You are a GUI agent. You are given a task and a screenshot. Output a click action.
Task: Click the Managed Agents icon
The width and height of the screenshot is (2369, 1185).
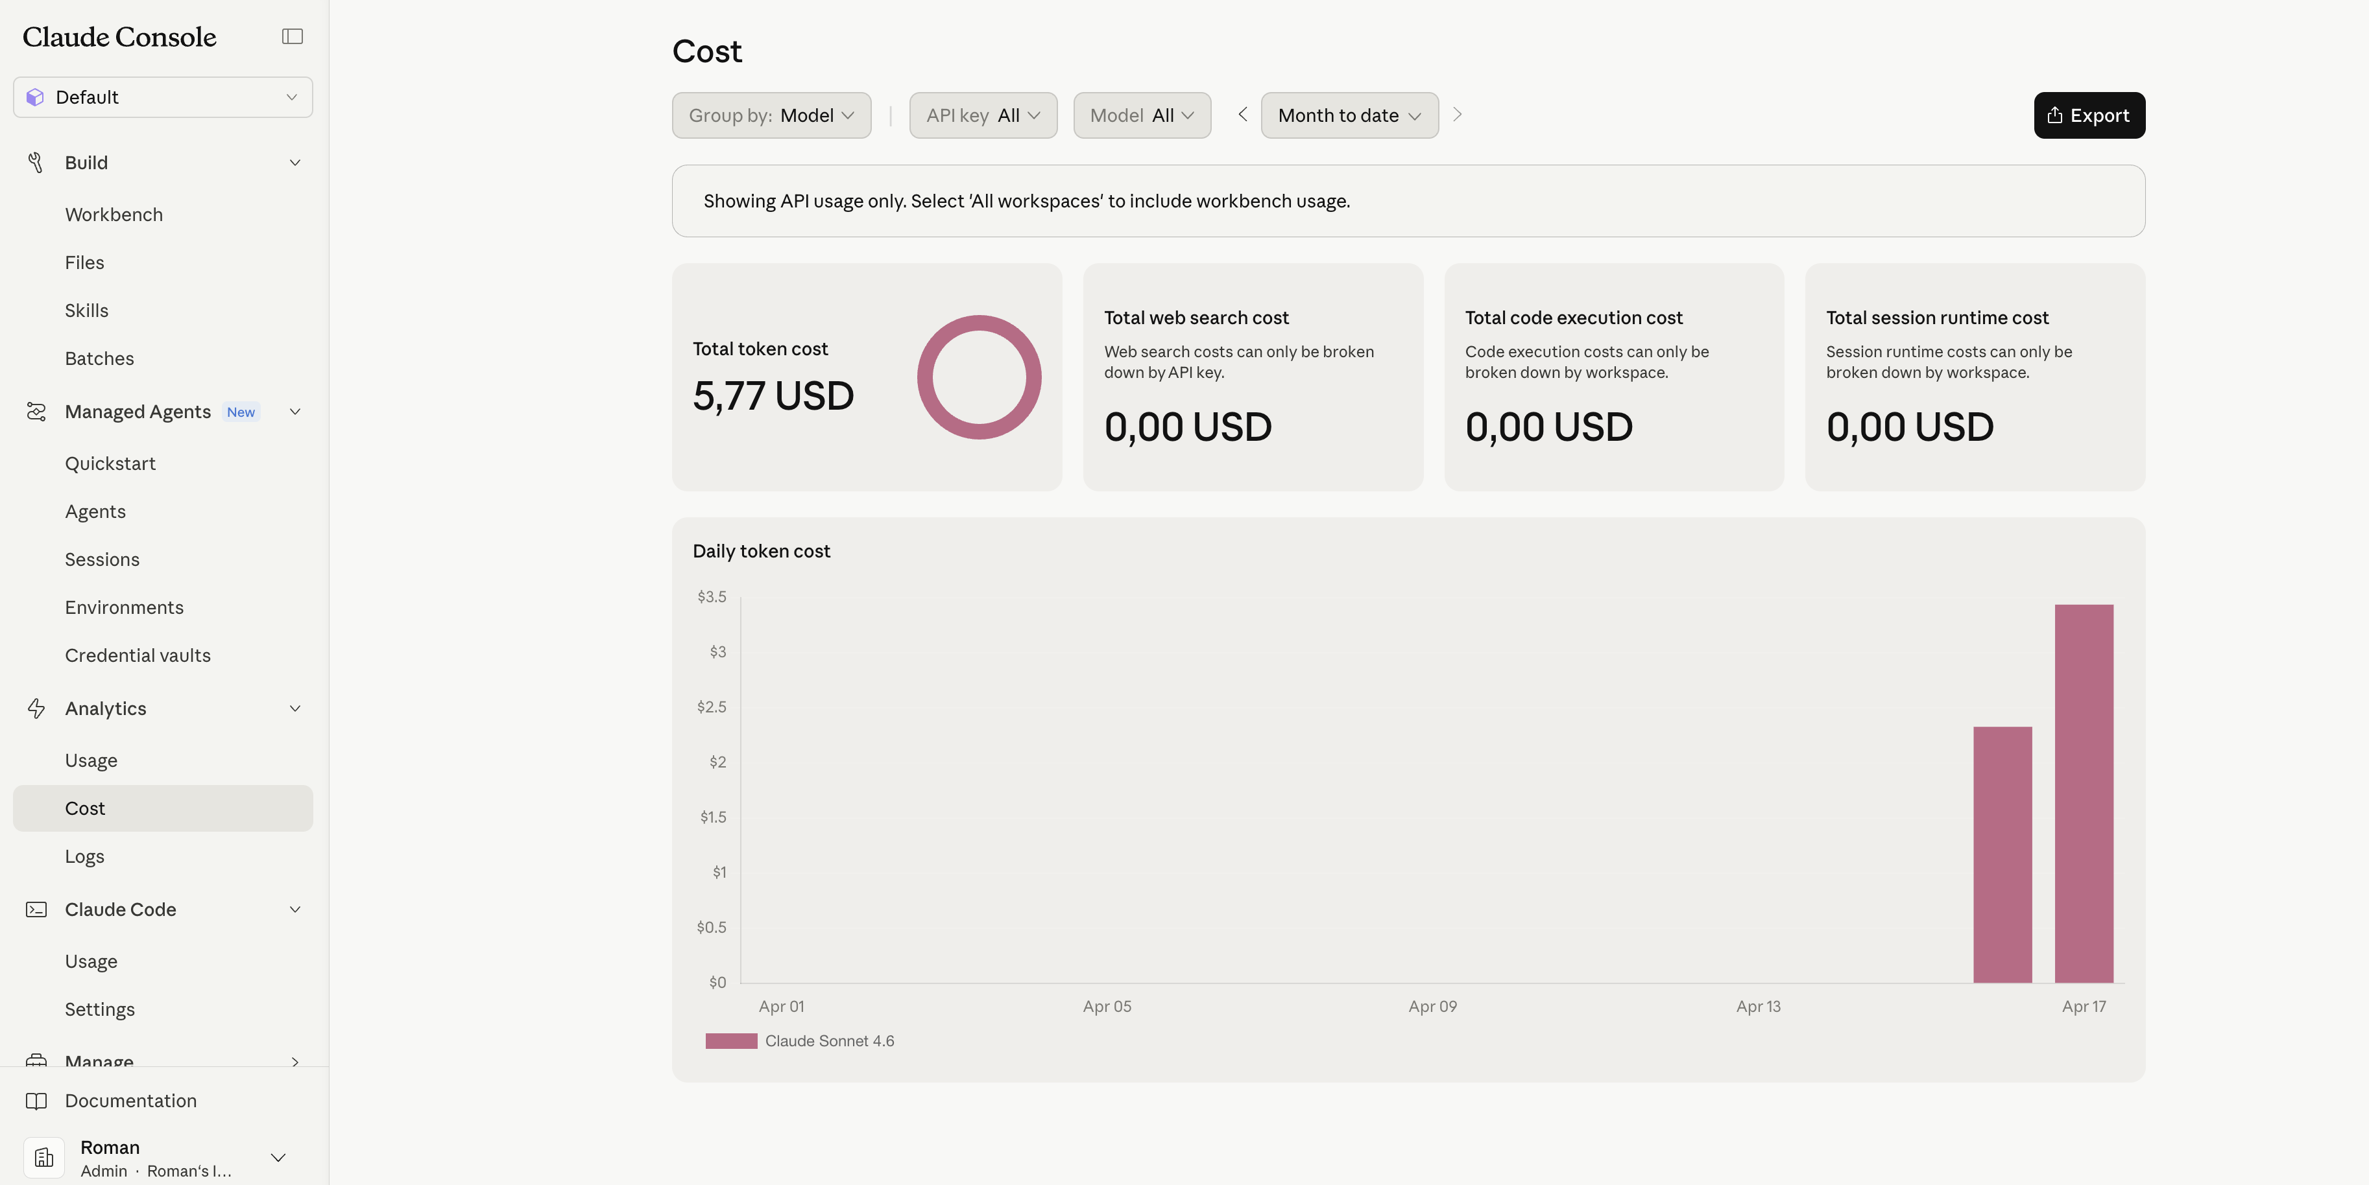[x=36, y=412]
